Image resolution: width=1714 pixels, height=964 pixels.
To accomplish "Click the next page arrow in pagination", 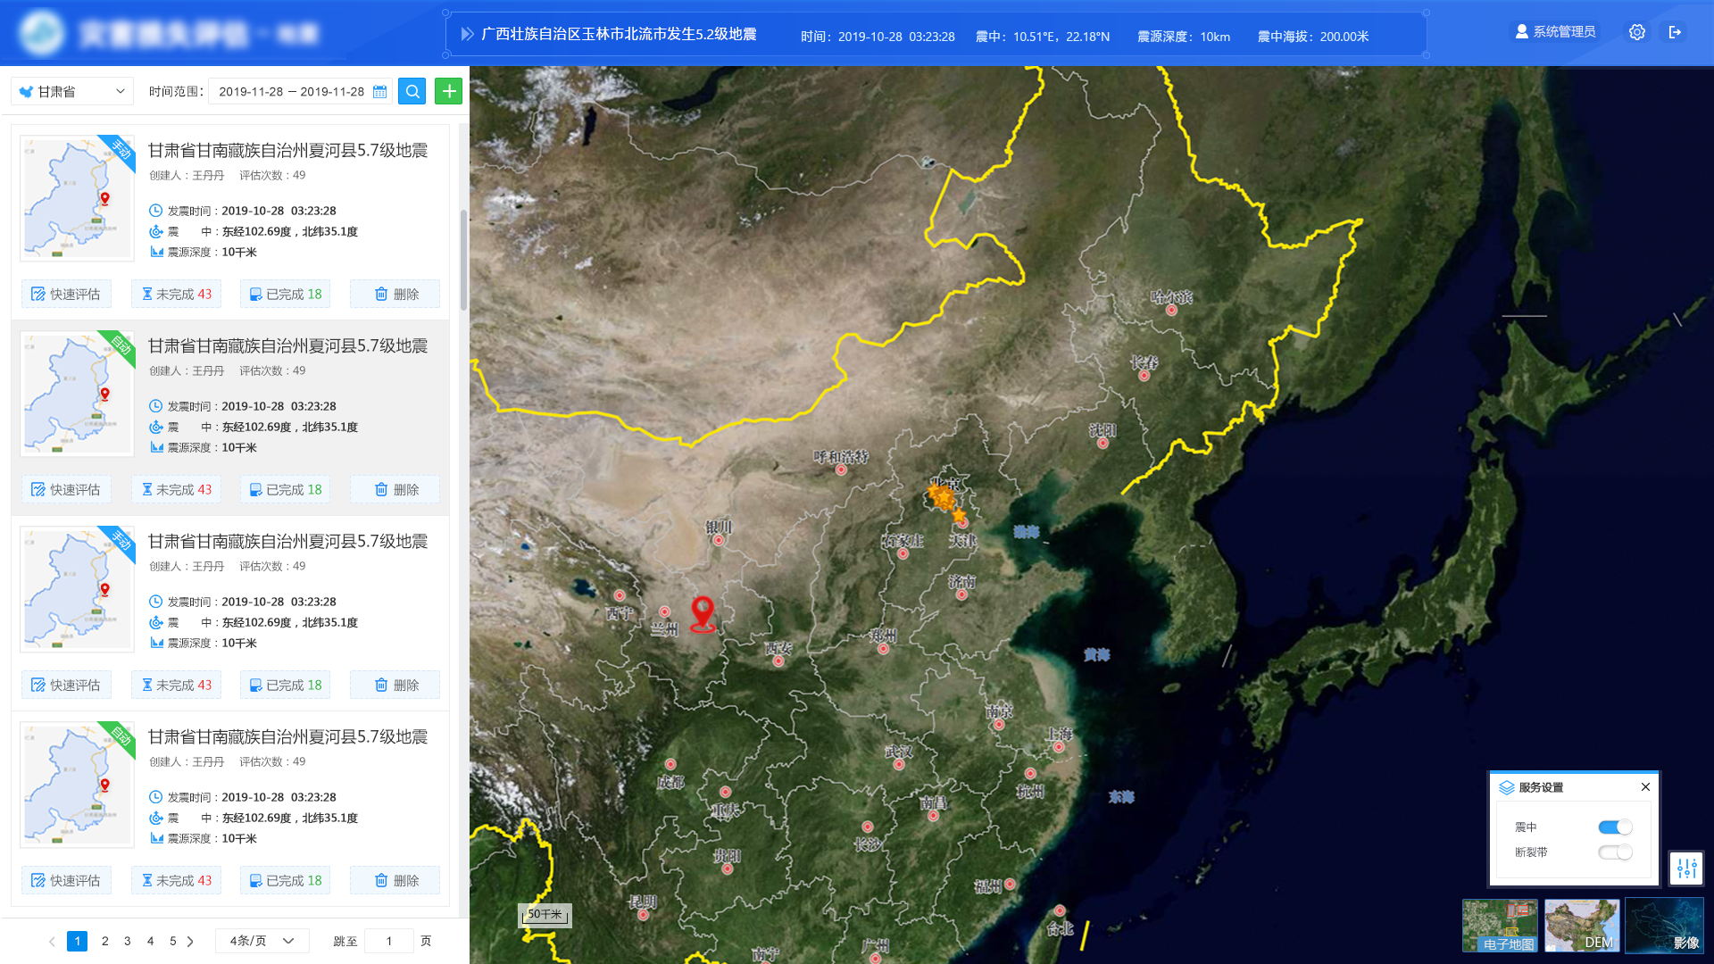I will [190, 941].
